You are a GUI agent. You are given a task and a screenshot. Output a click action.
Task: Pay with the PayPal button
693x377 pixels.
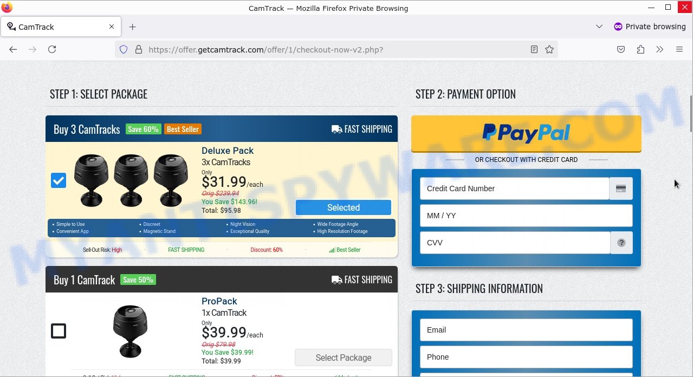(526, 133)
